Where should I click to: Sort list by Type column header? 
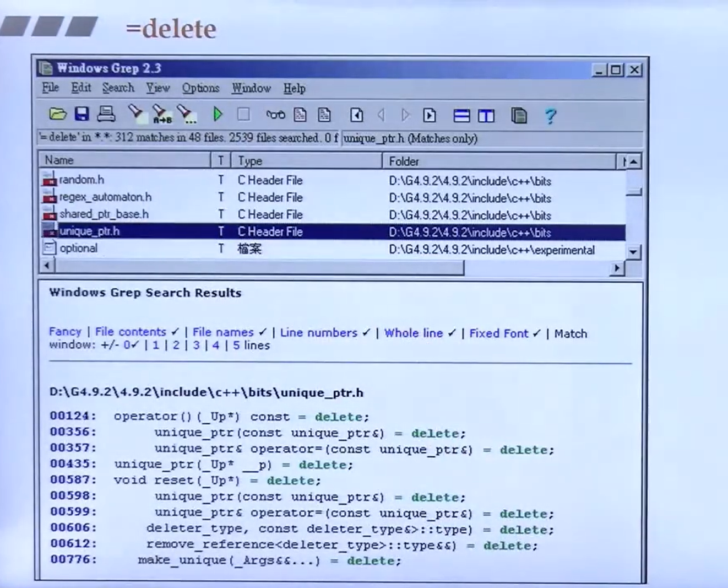[306, 161]
